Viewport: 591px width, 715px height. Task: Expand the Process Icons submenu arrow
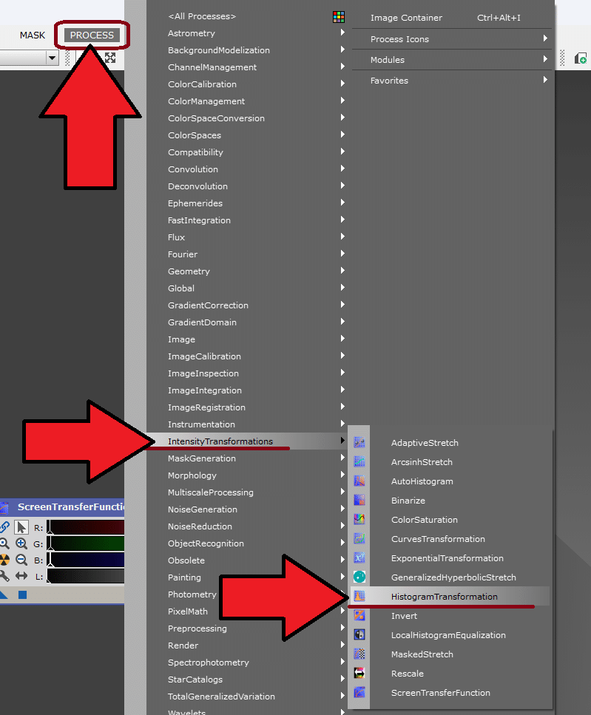click(545, 38)
